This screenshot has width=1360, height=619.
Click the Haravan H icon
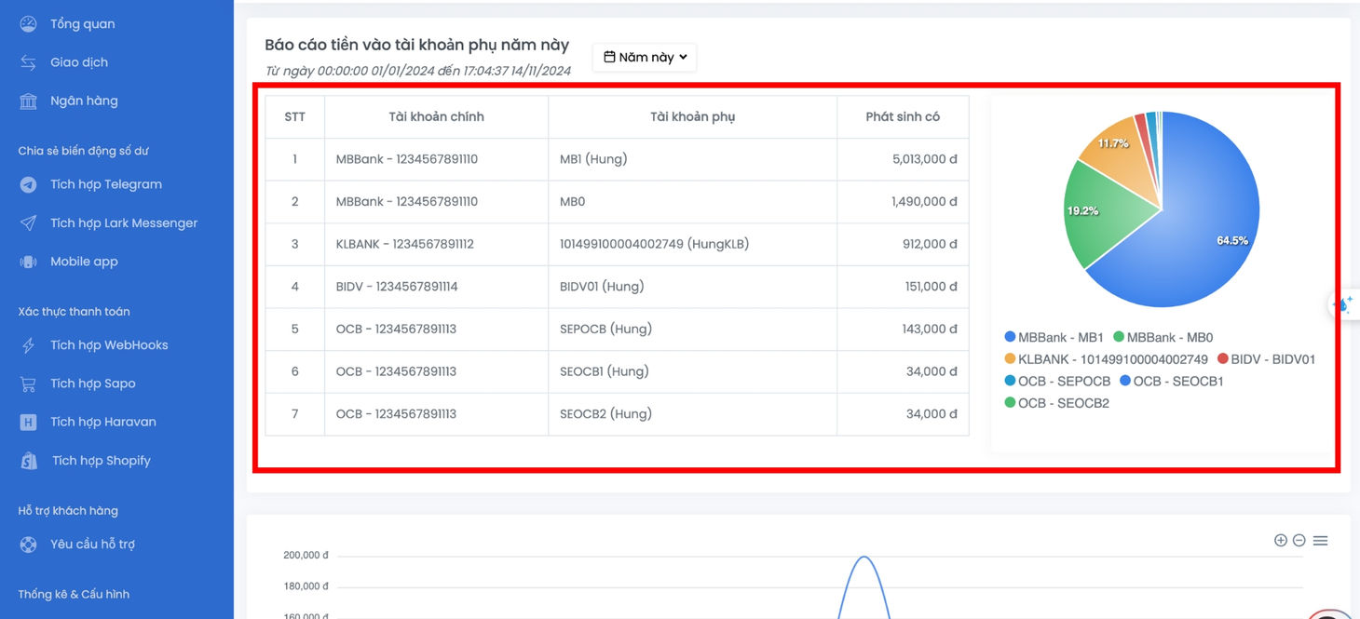point(29,422)
